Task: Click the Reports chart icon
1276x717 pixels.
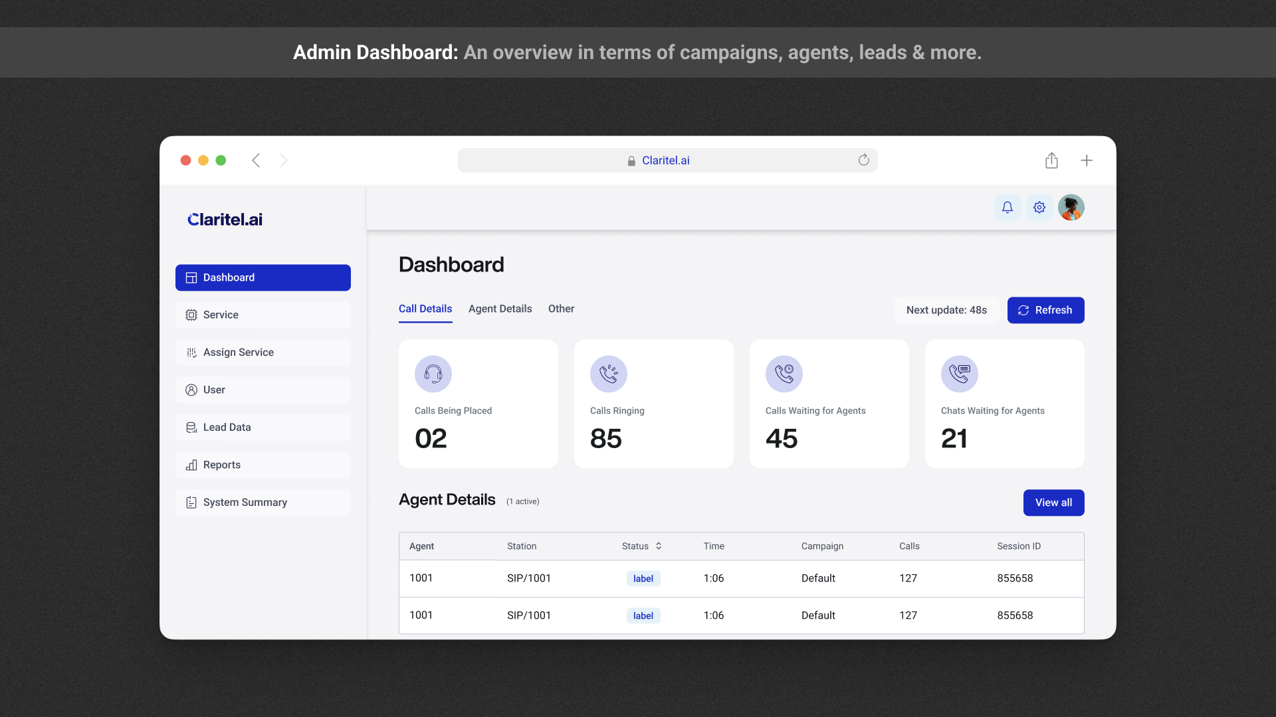Action: pyautogui.click(x=191, y=465)
